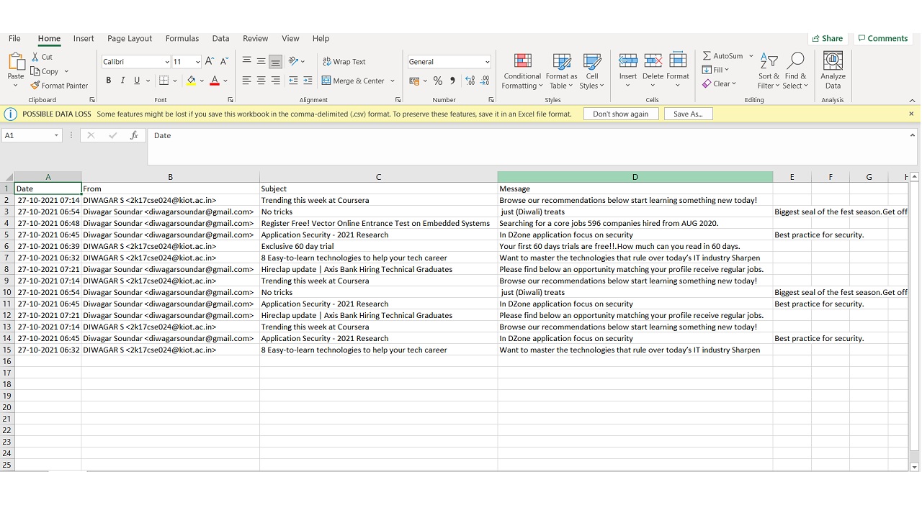Click the Find & Select magnifier icon
Screen dimensions: 922x518
pyautogui.click(x=795, y=62)
